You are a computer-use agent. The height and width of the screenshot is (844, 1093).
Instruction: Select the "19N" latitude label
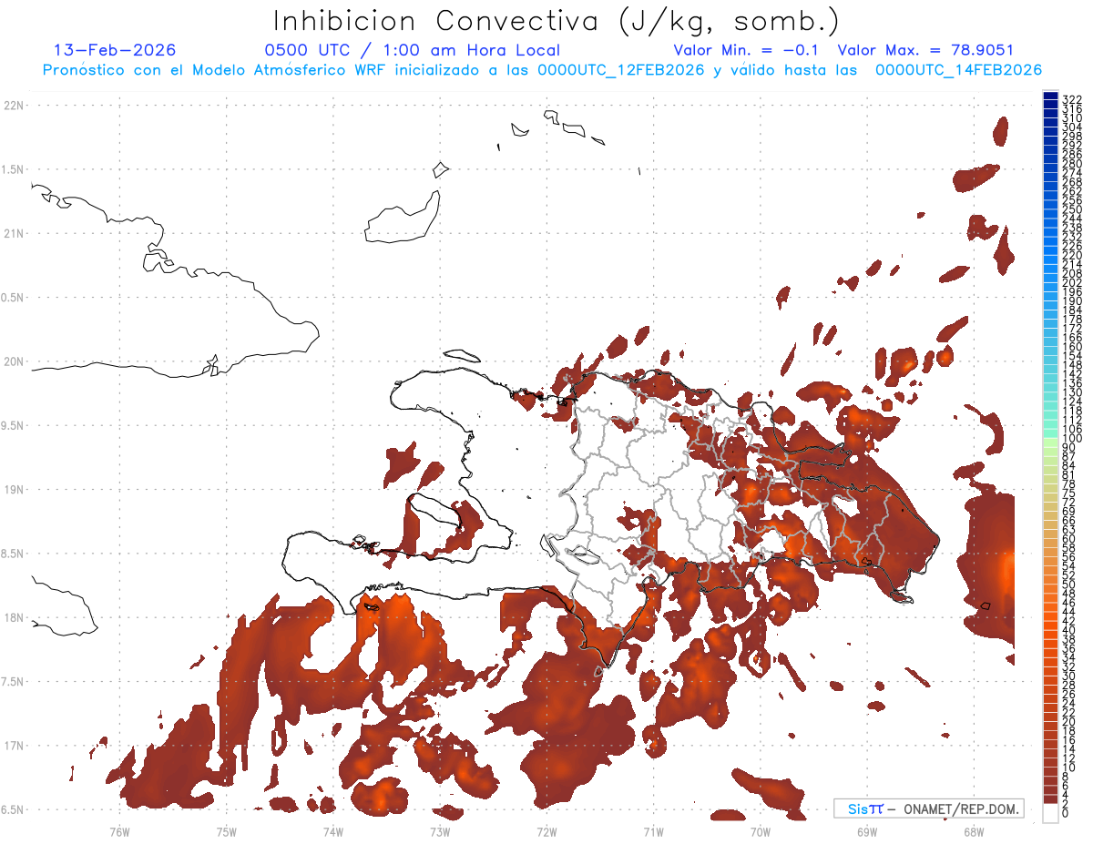[14, 490]
